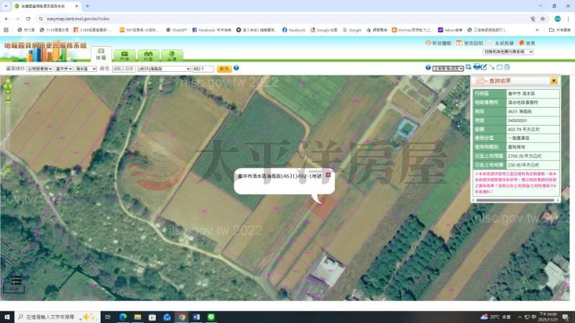The width and height of the screenshot is (575, 323).
Task: Click the orange 查詢 search button
Action: click(224, 69)
